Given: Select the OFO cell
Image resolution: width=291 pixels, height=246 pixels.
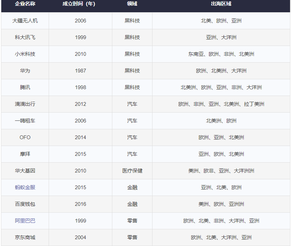Looking at the screenshot, I should coord(25,137).
